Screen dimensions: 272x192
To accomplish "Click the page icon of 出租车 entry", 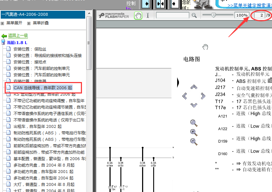I will (9, 126).
